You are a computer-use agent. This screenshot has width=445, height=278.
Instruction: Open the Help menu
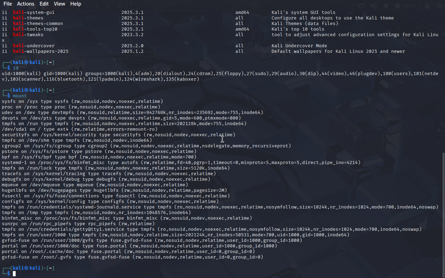click(x=75, y=4)
